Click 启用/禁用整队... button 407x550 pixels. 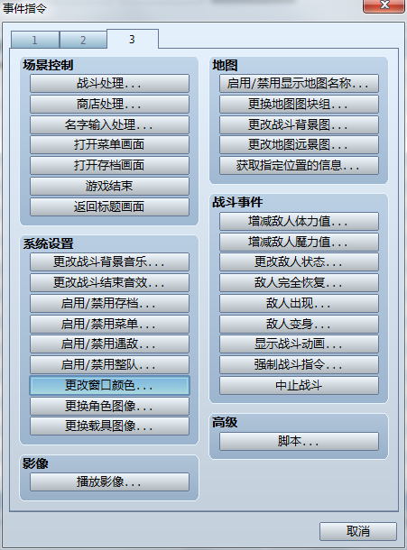pyautogui.click(x=109, y=364)
